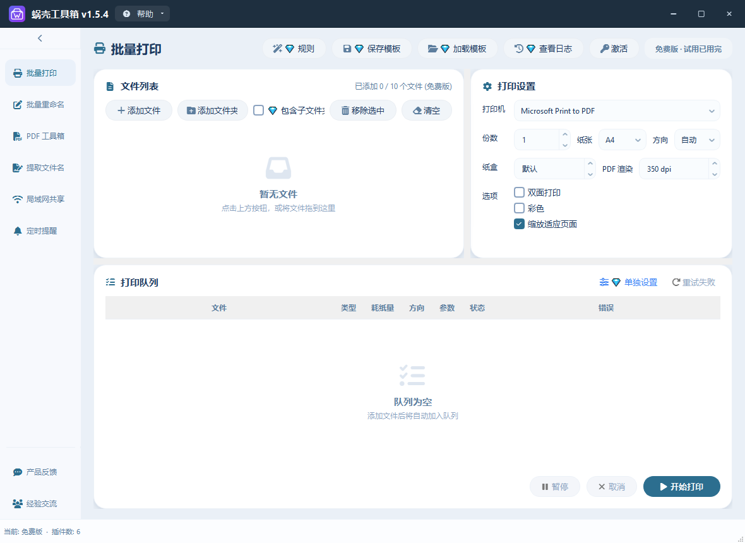Open the 方向 orientation dropdown

point(697,140)
